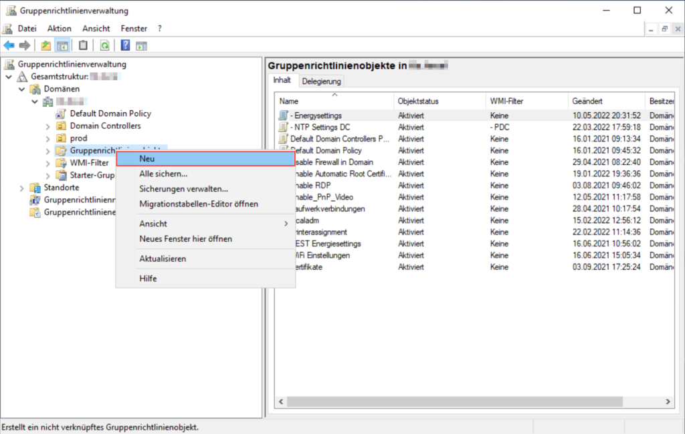Screen dimensions: 685x434
Task: Switch to the Delegierung tab
Action: point(321,81)
